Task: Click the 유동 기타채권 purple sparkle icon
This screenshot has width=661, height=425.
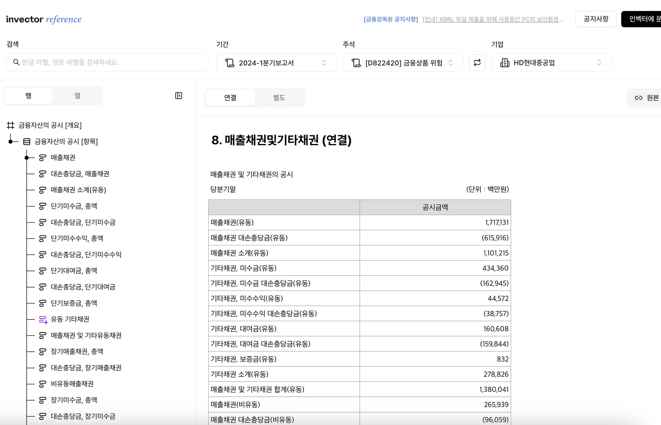Action: (43, 320)
